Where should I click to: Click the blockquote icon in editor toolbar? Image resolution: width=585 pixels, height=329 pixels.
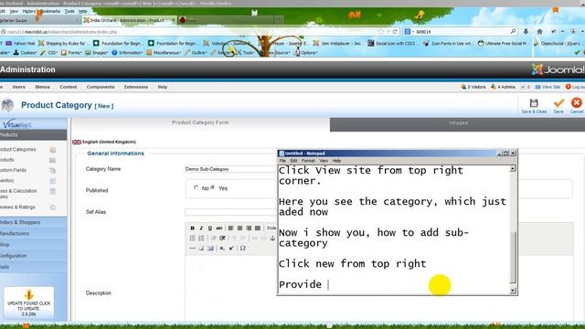[223, 238]
